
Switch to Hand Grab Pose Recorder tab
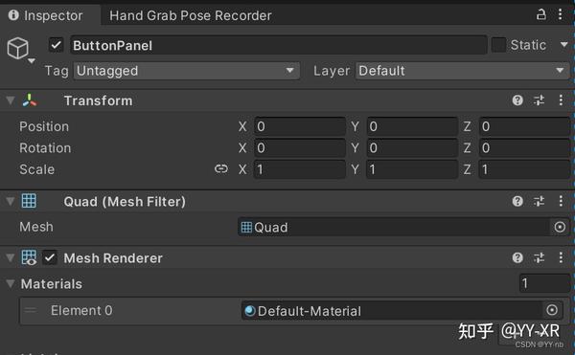tap(191, 15)
